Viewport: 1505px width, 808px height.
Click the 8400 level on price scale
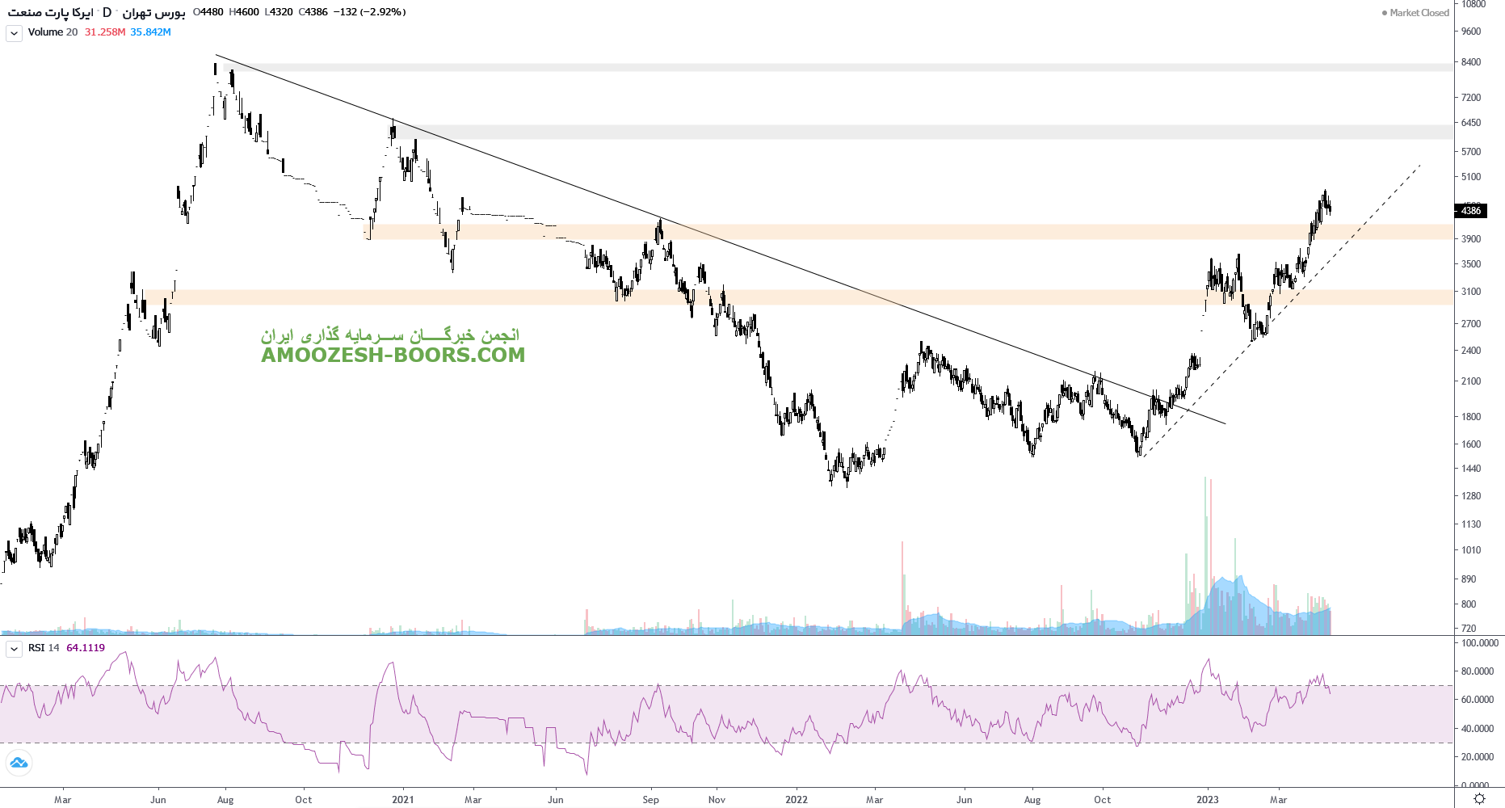pyautogui.click(x=1471, y=62)
